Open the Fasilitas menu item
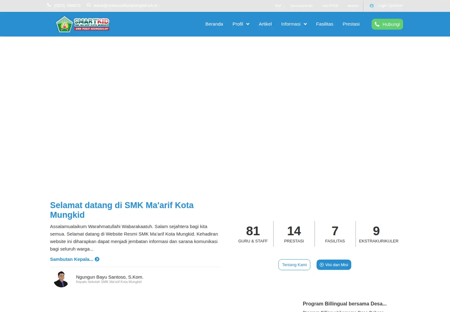450x312 pixels. [x=325, y=24]
